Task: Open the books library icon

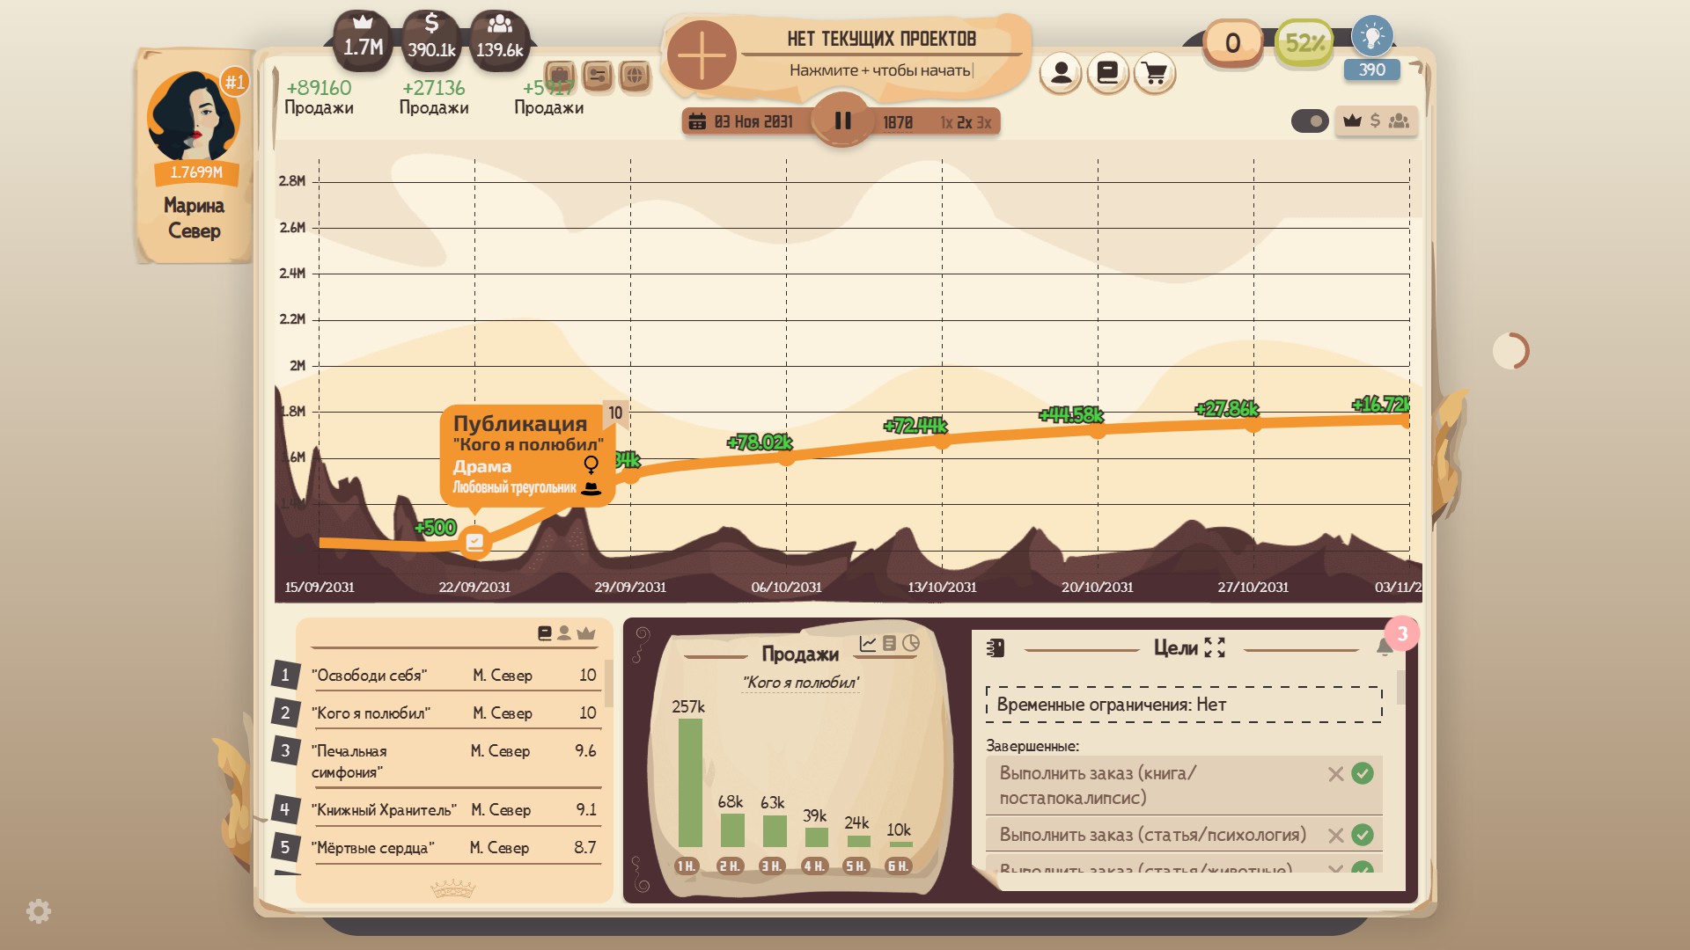Action: coord(1108,73)
